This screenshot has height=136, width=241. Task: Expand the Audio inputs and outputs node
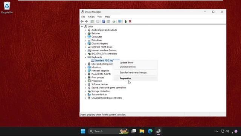[85, 30]
